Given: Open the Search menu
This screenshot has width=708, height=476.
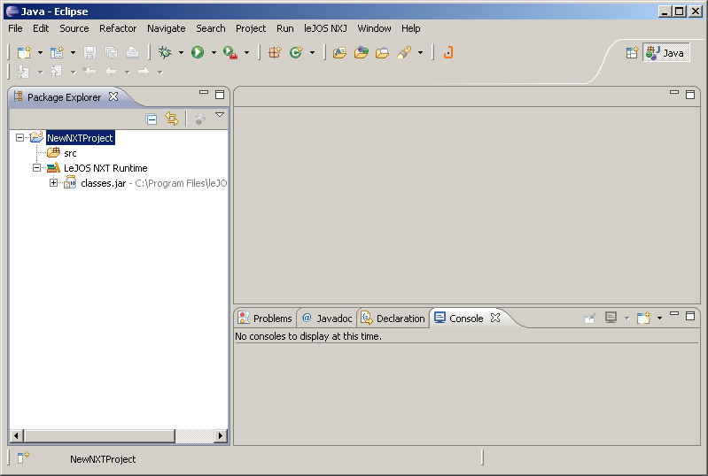Looking at the screenshot, I should [x=210, y=28].
